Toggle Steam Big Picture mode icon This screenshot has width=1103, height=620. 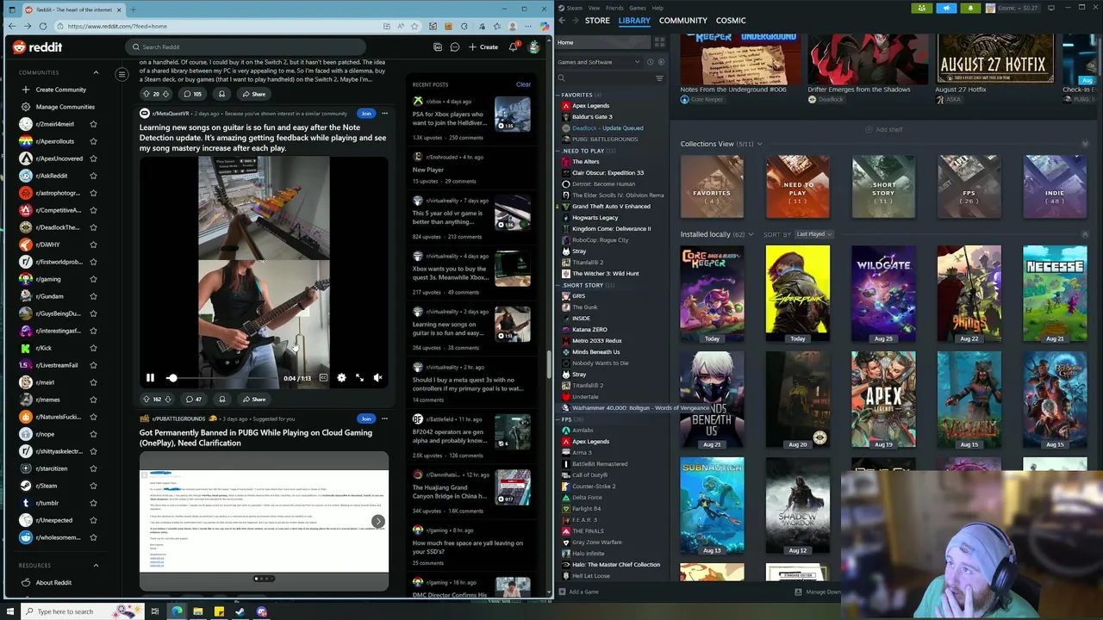(x=1052, y=8)
